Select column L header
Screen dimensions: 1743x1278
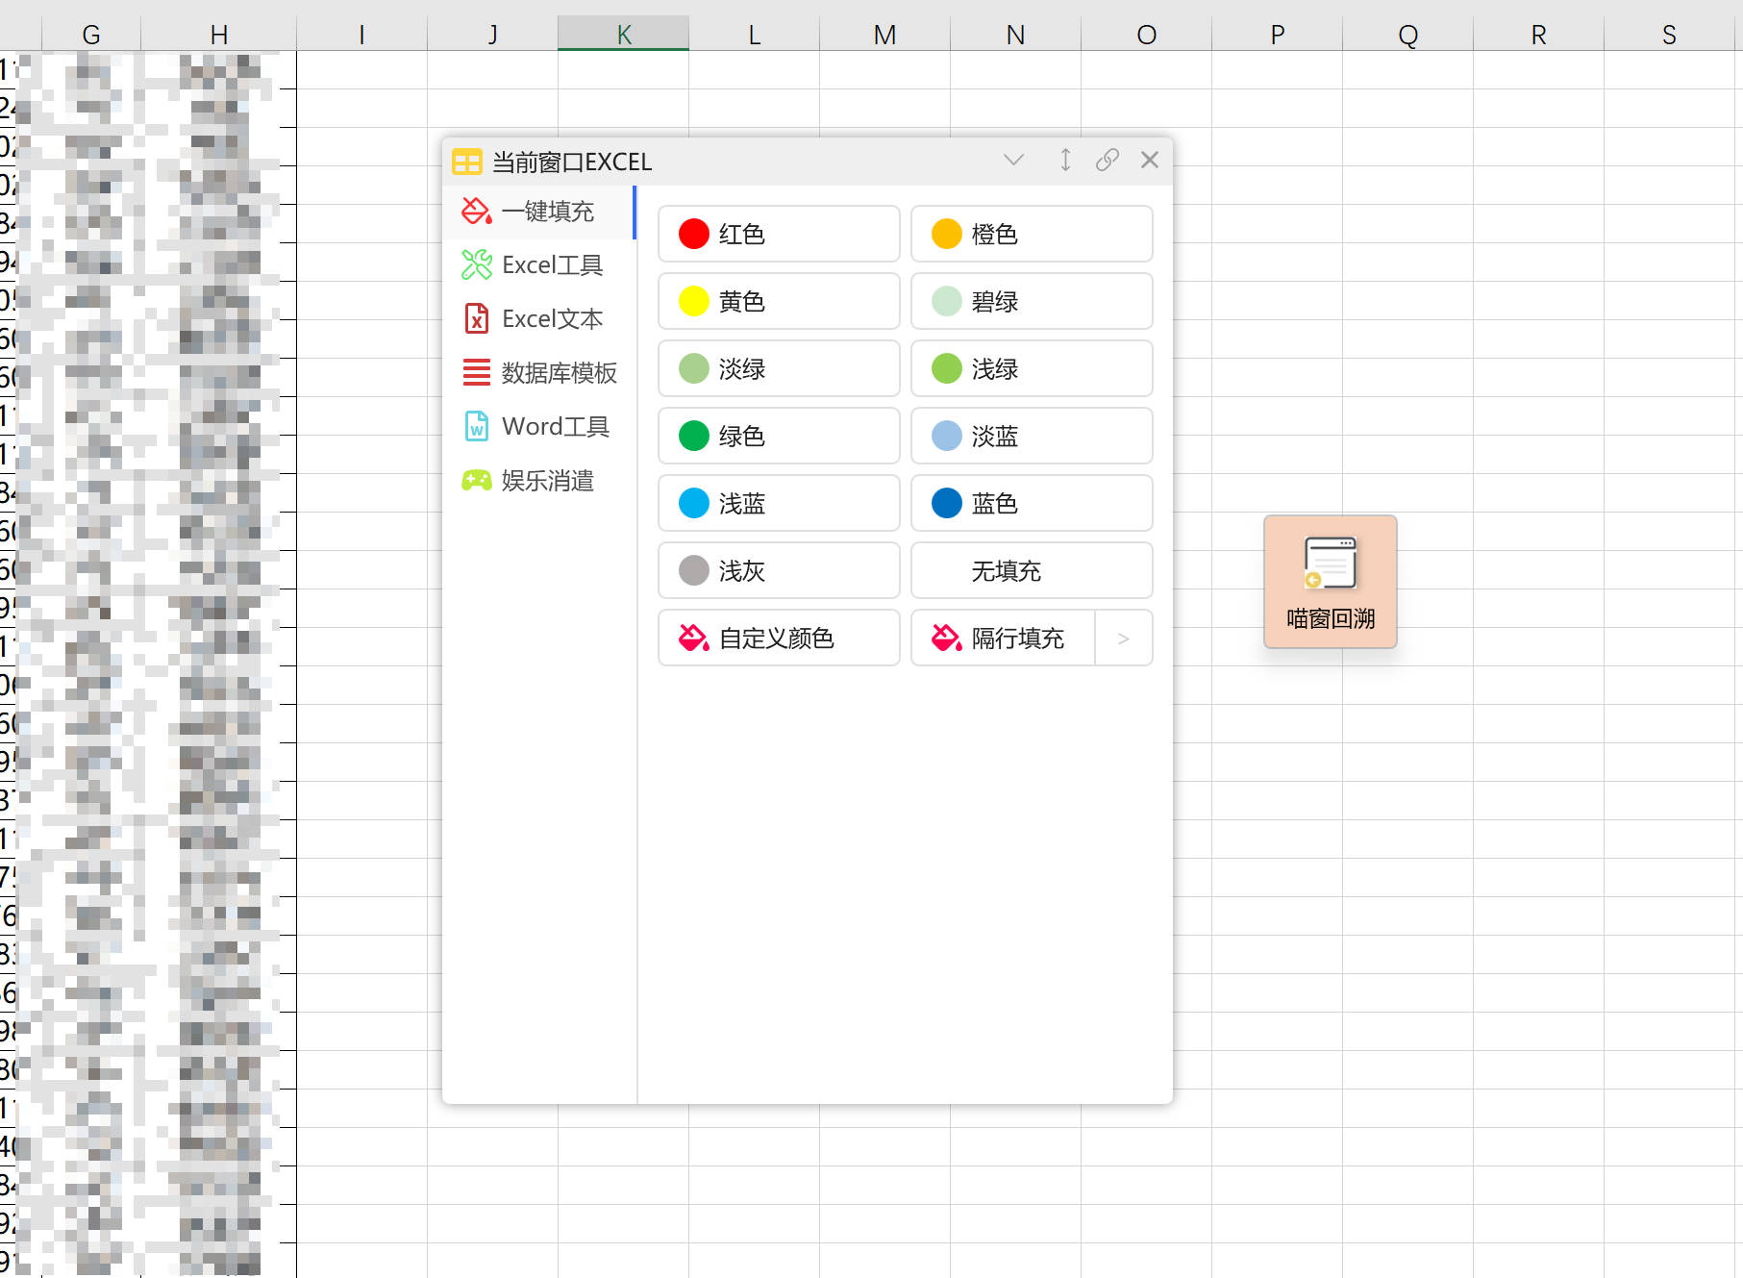[754, 35]
